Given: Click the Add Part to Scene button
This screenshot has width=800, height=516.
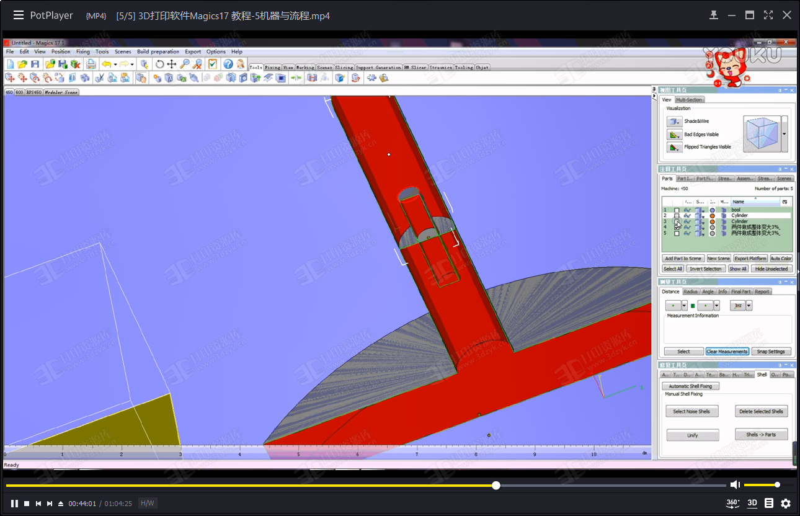Looking at the screenshot, I should pos(683,259).
